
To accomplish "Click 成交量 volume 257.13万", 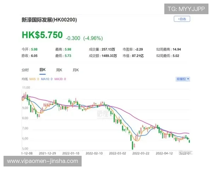I will tap(102, 49).
